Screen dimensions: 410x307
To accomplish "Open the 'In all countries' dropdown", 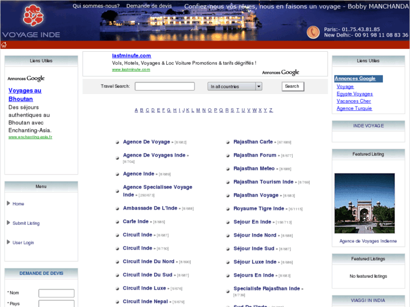I will point(235,87).
